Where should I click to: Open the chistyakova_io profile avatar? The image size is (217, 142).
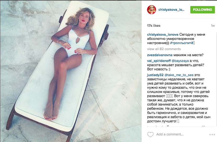pos(152,10)
